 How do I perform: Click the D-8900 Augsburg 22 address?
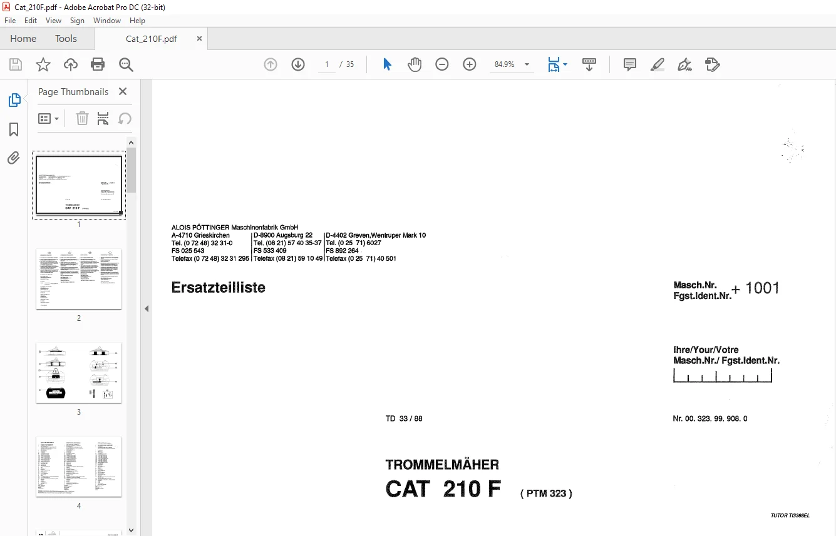tap(283, 235)
